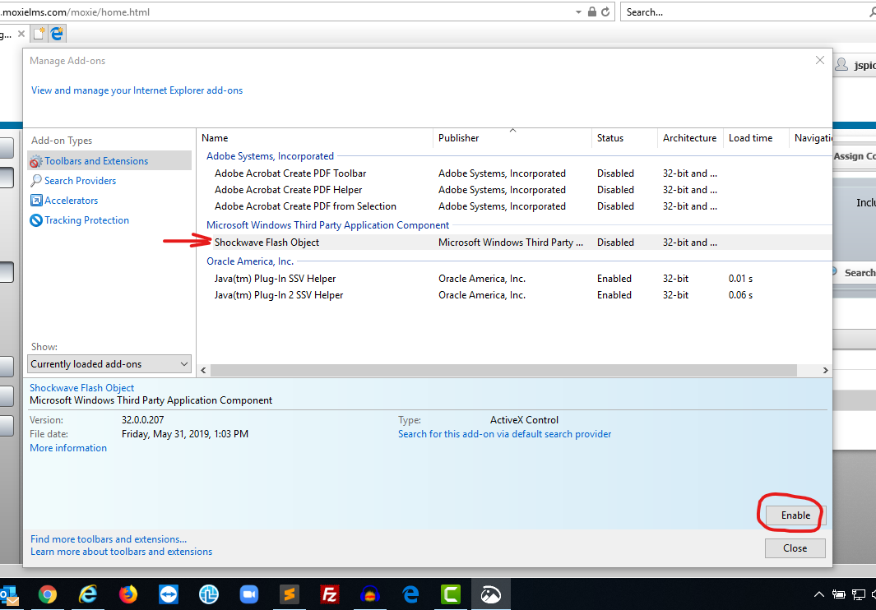876x610 pixels.
Task: Close Manage Add-ons dialog with X
Action: (819, 60)
